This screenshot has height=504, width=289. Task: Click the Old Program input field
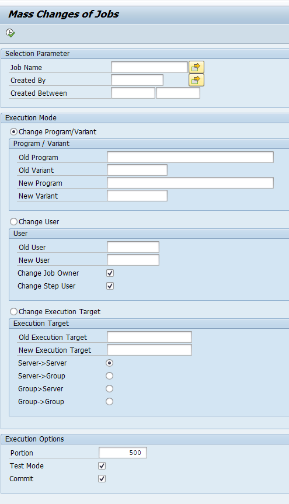click(190, 157)
